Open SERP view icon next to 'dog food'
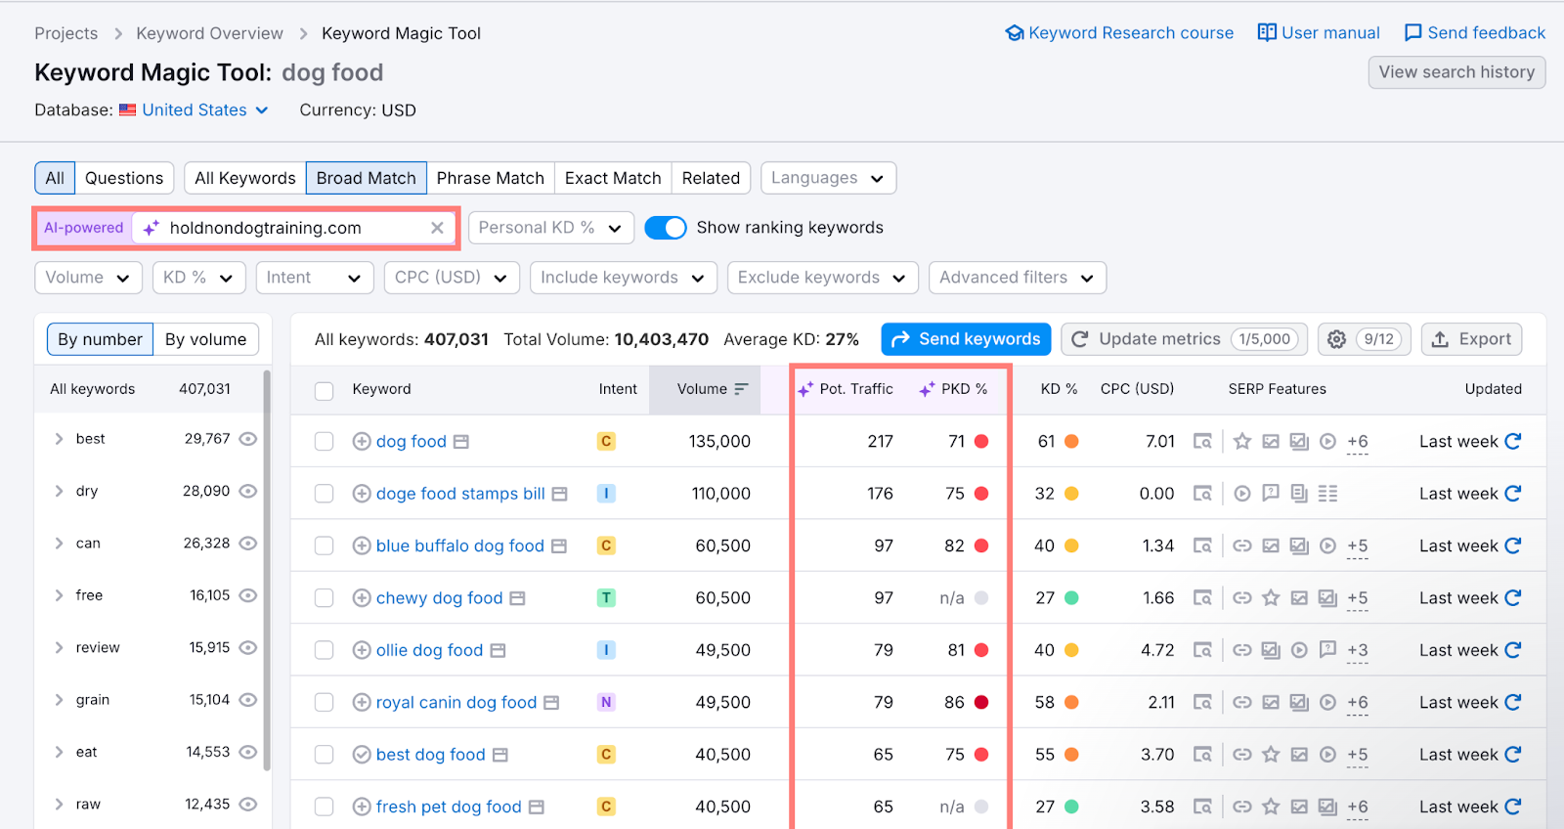The image size is (1564, 829). (x=461, y=442)
